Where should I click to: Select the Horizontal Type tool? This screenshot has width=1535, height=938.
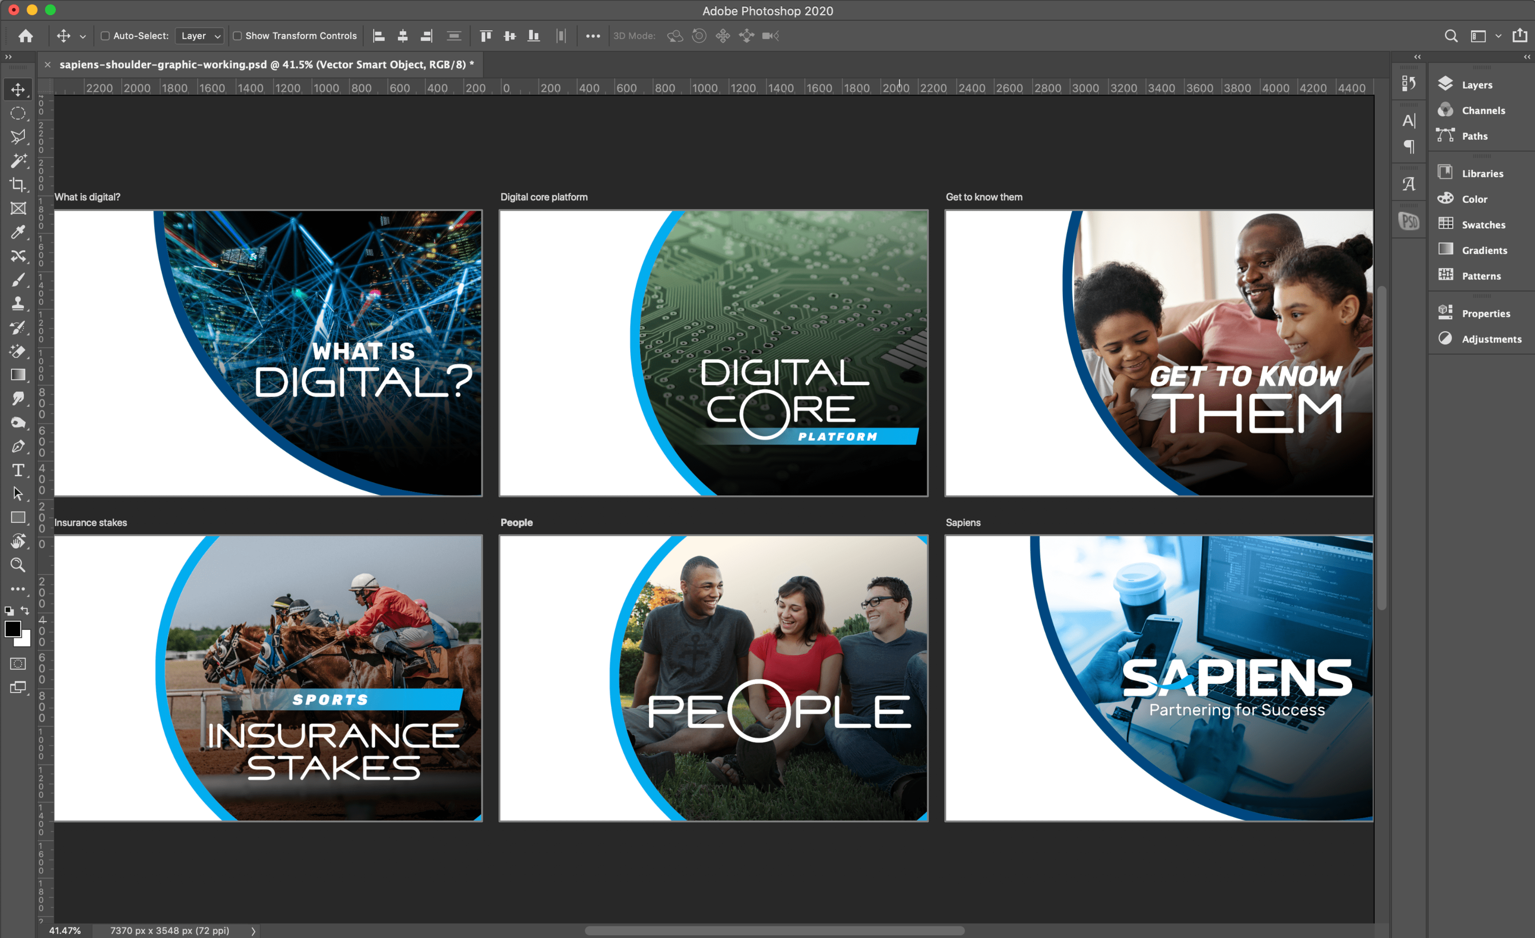coord(18,470)
